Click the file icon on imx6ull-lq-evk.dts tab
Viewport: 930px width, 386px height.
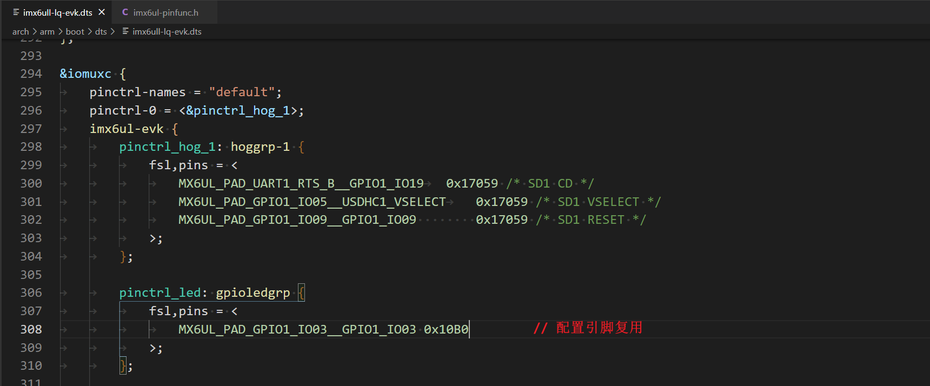point(16,12)
